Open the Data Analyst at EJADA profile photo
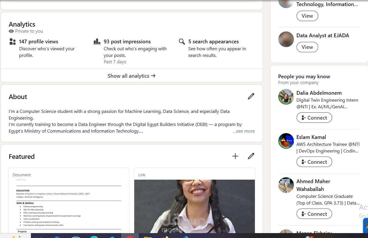Screen dimensions: 368x238 tap(286, 39)
